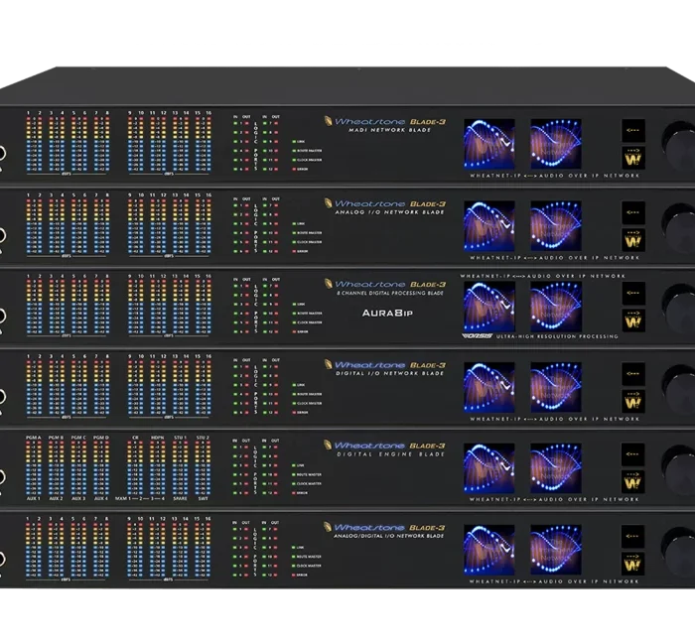
Task: Click the PGM A meter on Digital Engine Blade
Action: pos(34,466)
